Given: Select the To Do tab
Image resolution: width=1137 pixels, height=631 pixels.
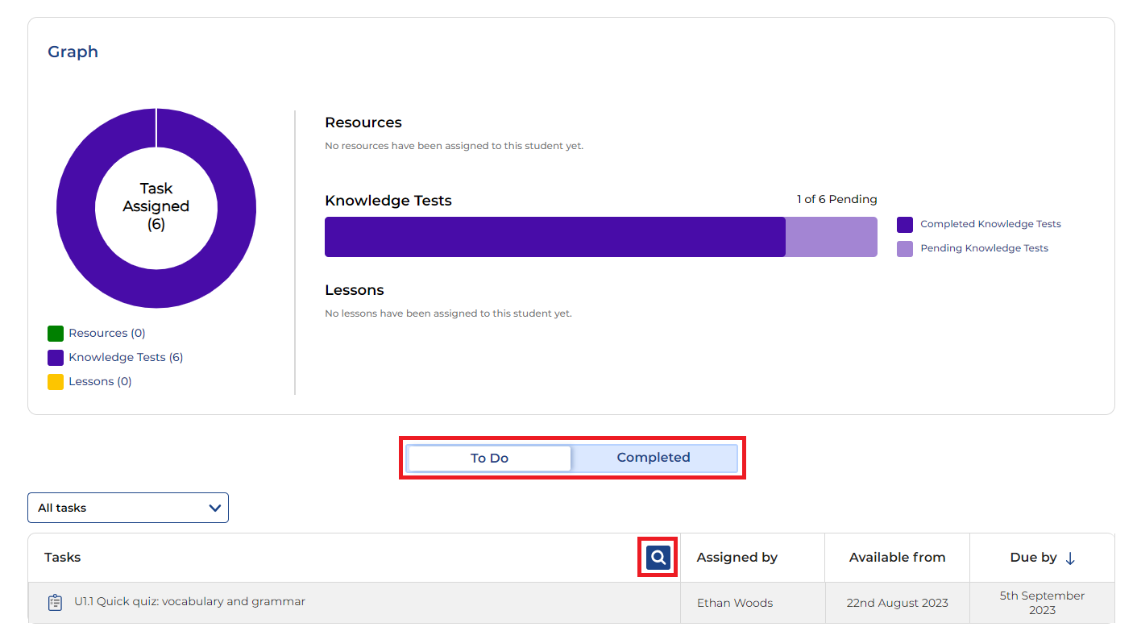Looking at the screenshot, I should point(489,458).
